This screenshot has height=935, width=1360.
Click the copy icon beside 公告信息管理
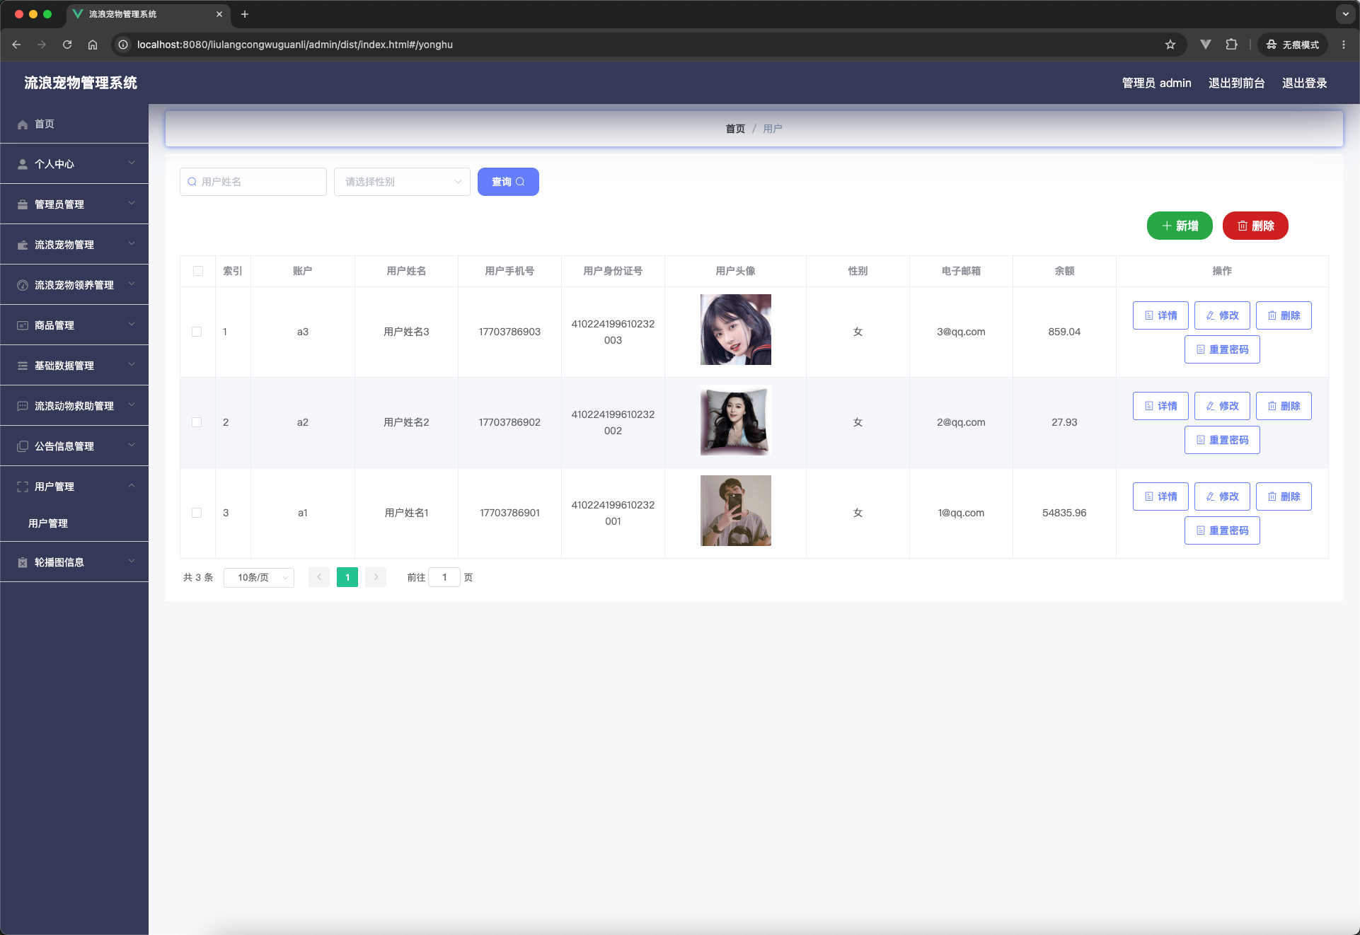23,446
